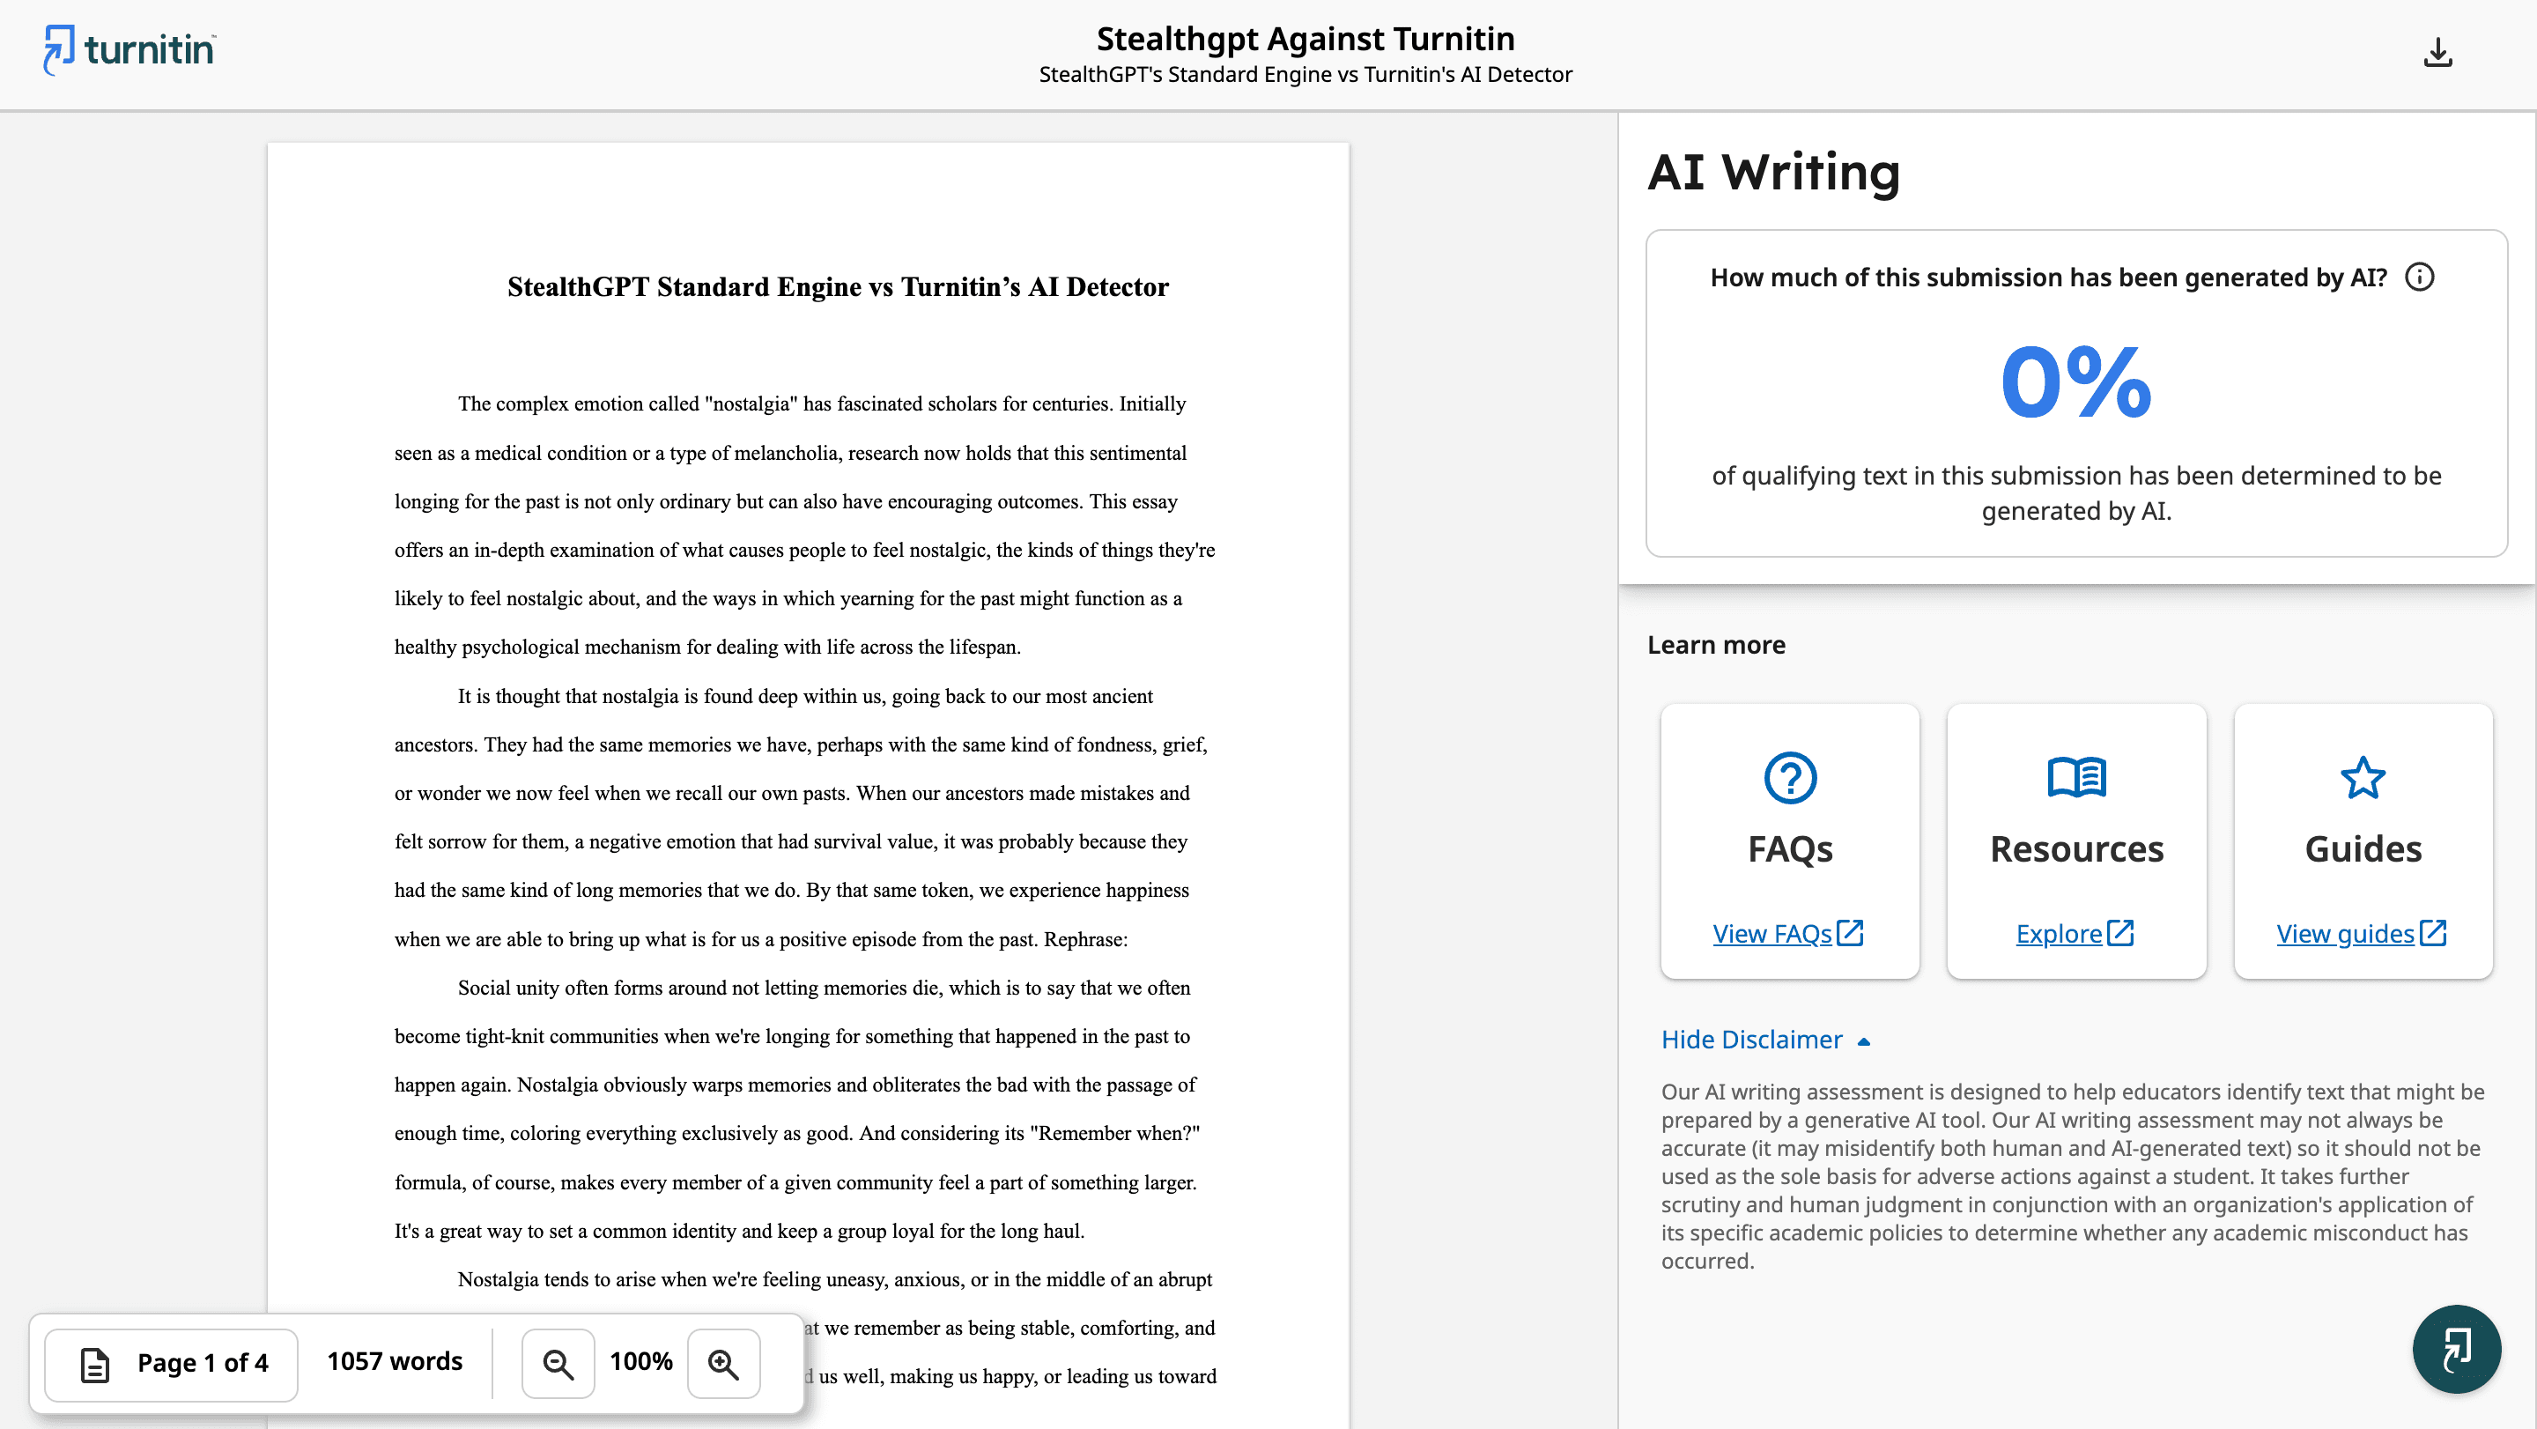The height and width of the screenshot is (1429, 2537).
Task: Click the info icon beside AI question
Action: coord(2420,278)
